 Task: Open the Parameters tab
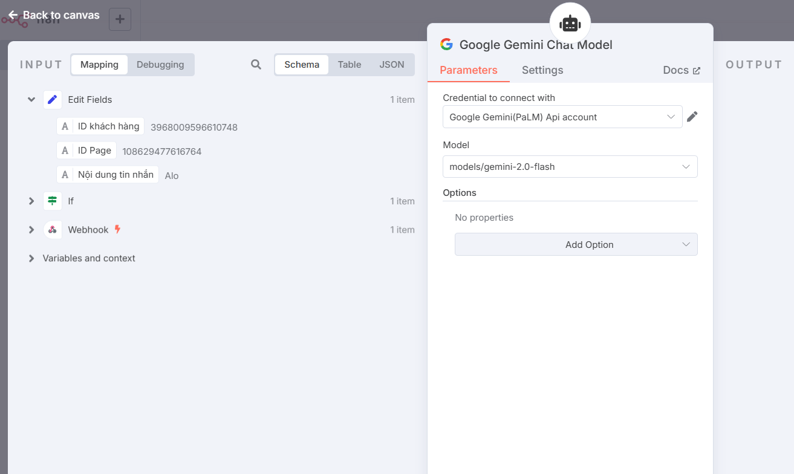(469, 70)
